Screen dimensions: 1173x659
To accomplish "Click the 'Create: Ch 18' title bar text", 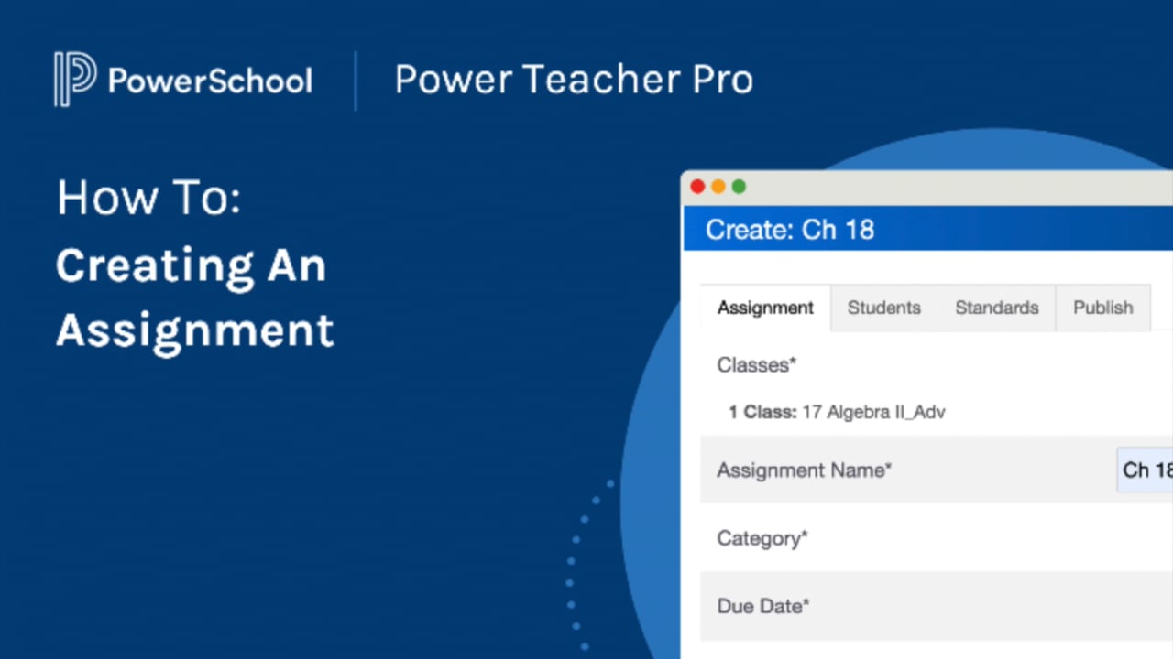I will [x=790, y=230].
